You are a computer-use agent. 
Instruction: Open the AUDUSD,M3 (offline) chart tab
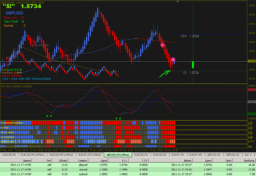(x=61, y=155)
